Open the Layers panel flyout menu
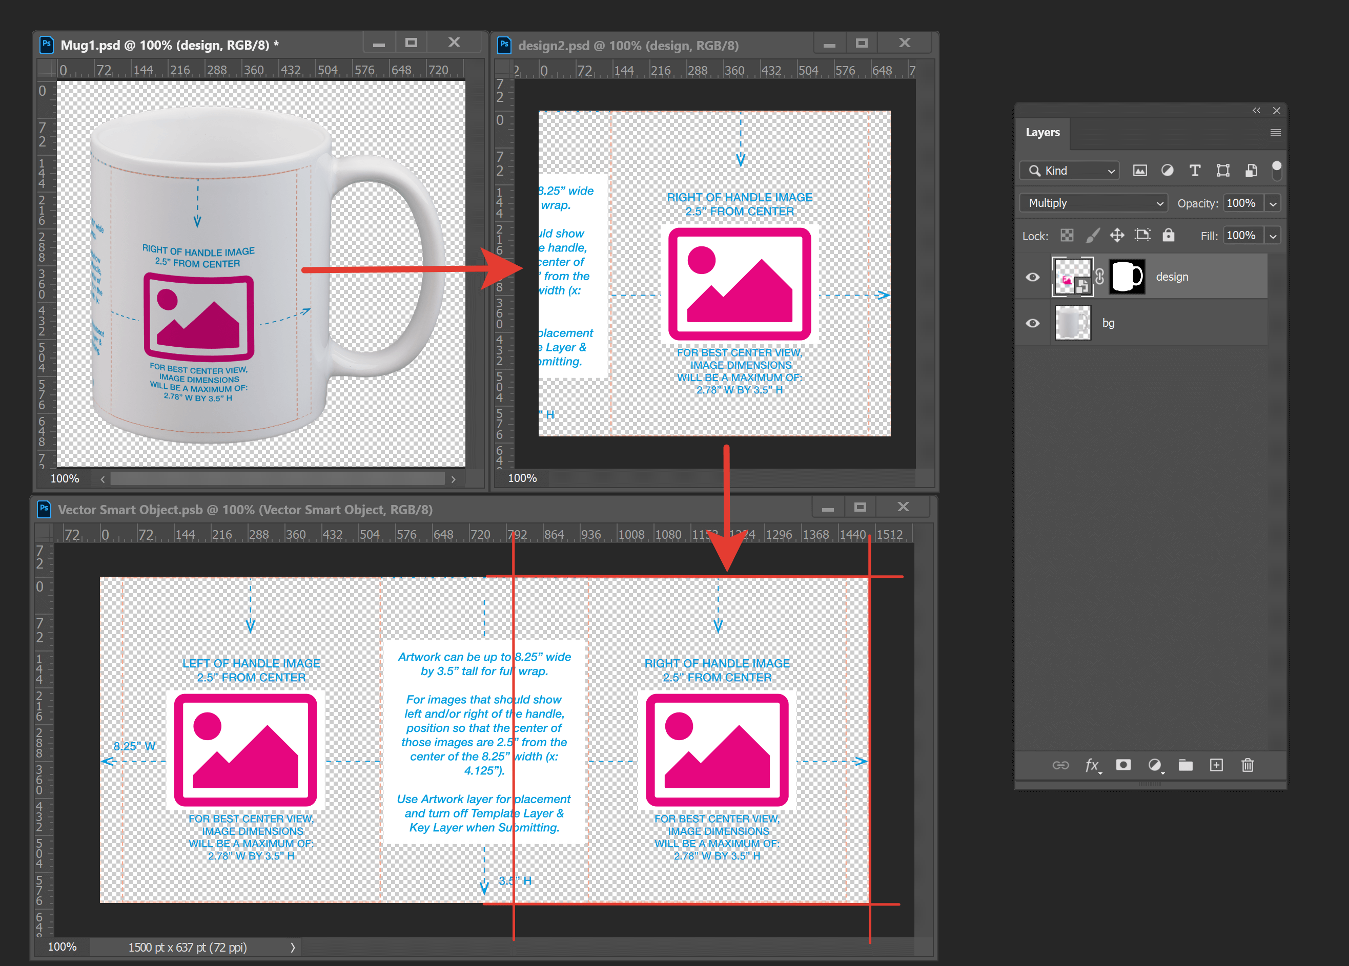This screenshot has height=966, width=1349. (1275, 133)
